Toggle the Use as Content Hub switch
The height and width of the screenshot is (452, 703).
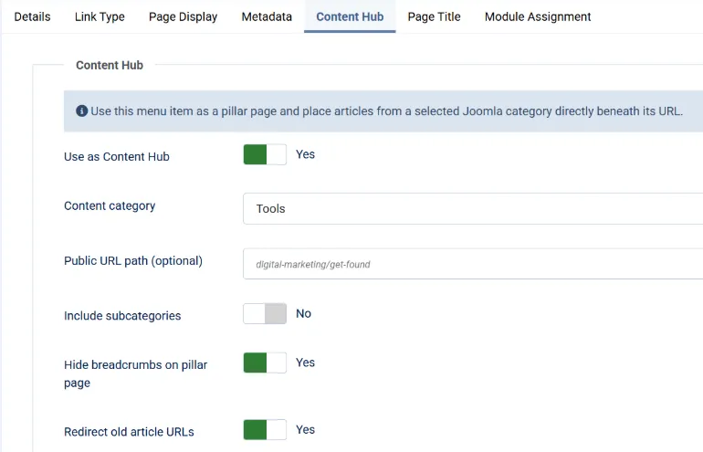[x=265, y=154]
